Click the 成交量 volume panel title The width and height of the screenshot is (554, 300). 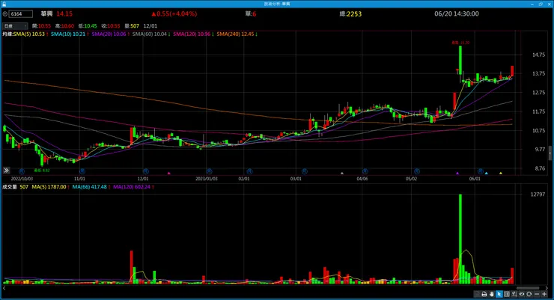pyautogui.click(x=10, y=187)
